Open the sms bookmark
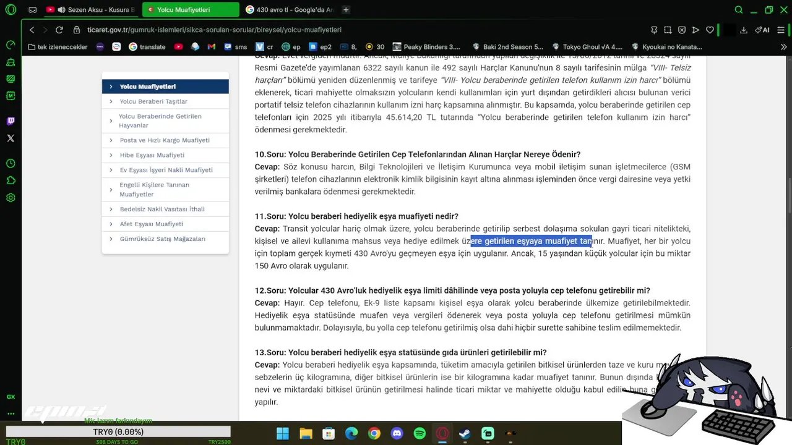The image size is (792, 445). point(235,47)
